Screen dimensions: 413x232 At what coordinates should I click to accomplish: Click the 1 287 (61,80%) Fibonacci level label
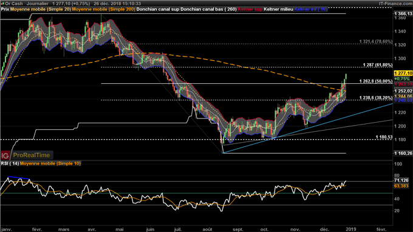point(378,65)
